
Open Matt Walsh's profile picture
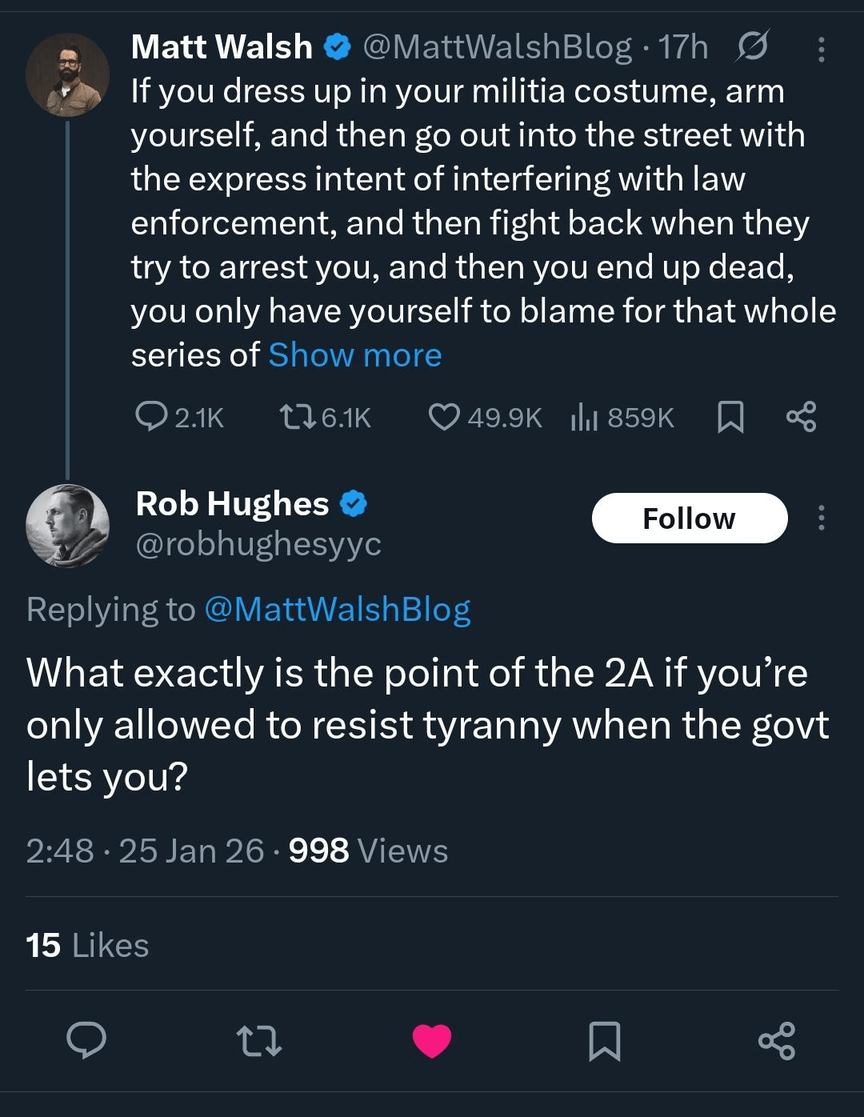(x=67, y=75)
